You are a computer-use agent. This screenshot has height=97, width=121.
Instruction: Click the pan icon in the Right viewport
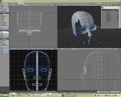113,49
